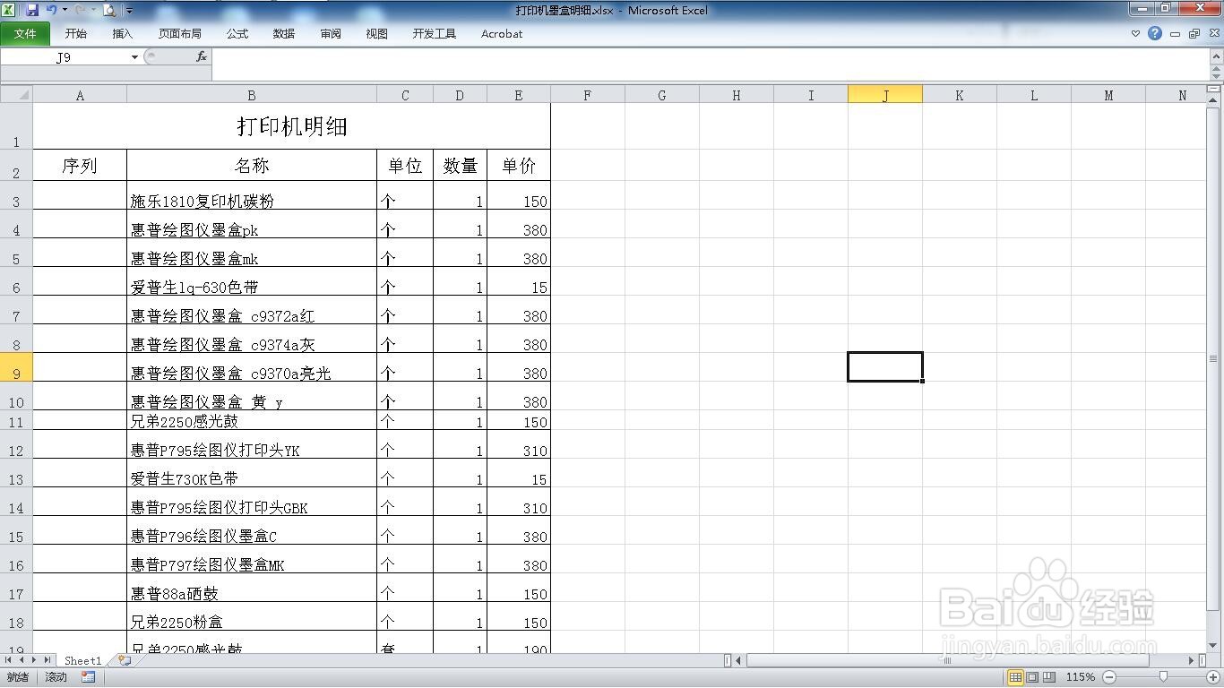Click cell 惠普88a硒鼓

[x=252, y=588]
